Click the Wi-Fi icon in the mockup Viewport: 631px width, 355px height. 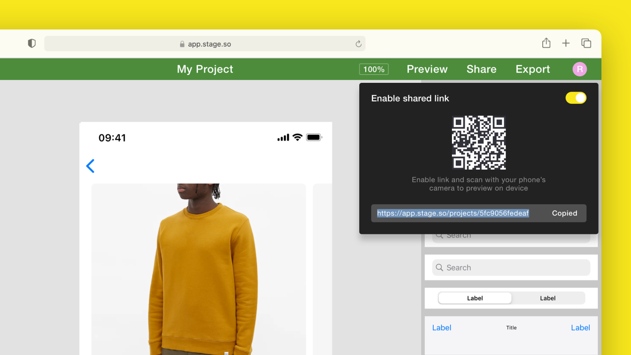298,137
